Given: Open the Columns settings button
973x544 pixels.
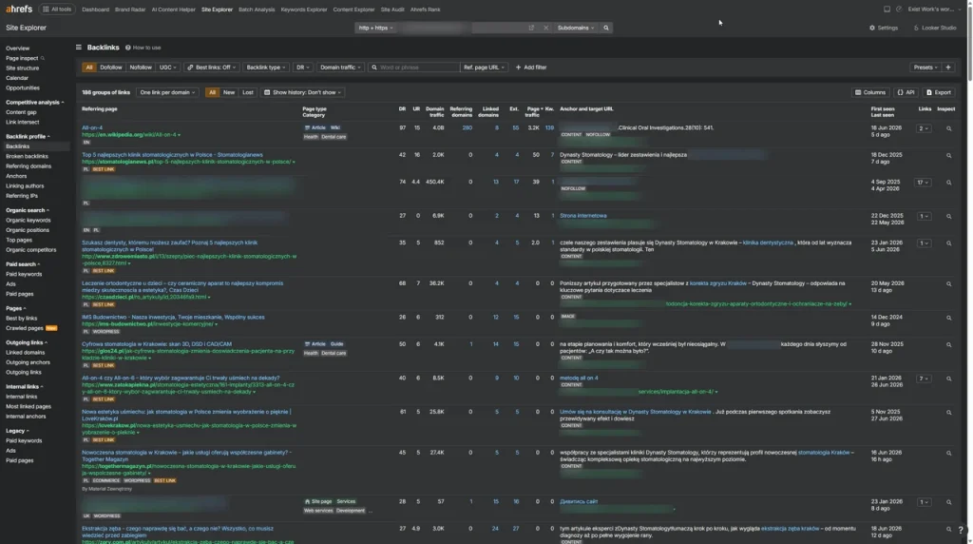Looking at the screenshot, I should (870, 92).
